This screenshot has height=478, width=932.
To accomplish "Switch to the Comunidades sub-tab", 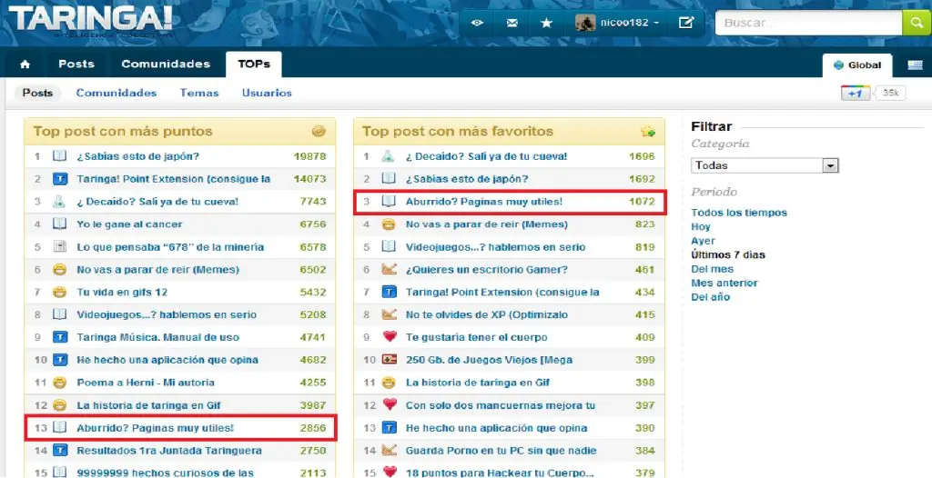I will [116, 94].
